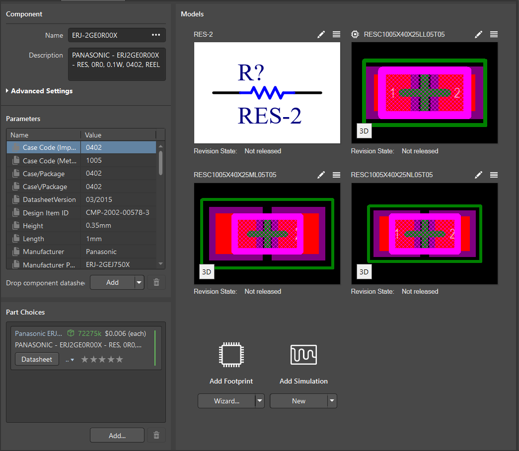The height and width of the screenshot is (451, 519).
Task: Delete the selected parameter with trash icon
Action: tap(156, 282)
